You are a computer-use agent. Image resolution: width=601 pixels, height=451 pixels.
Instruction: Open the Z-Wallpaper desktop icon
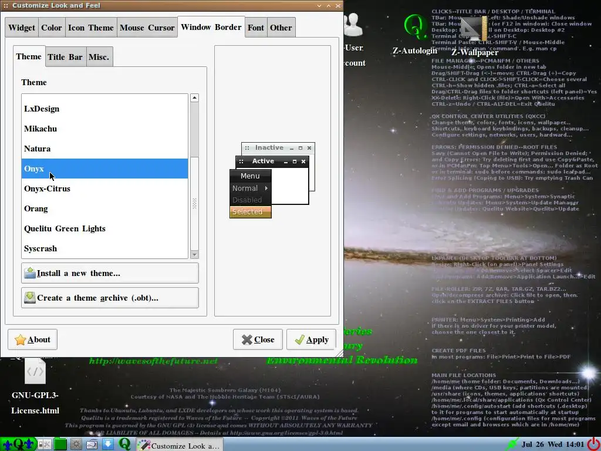pos(474,36)
